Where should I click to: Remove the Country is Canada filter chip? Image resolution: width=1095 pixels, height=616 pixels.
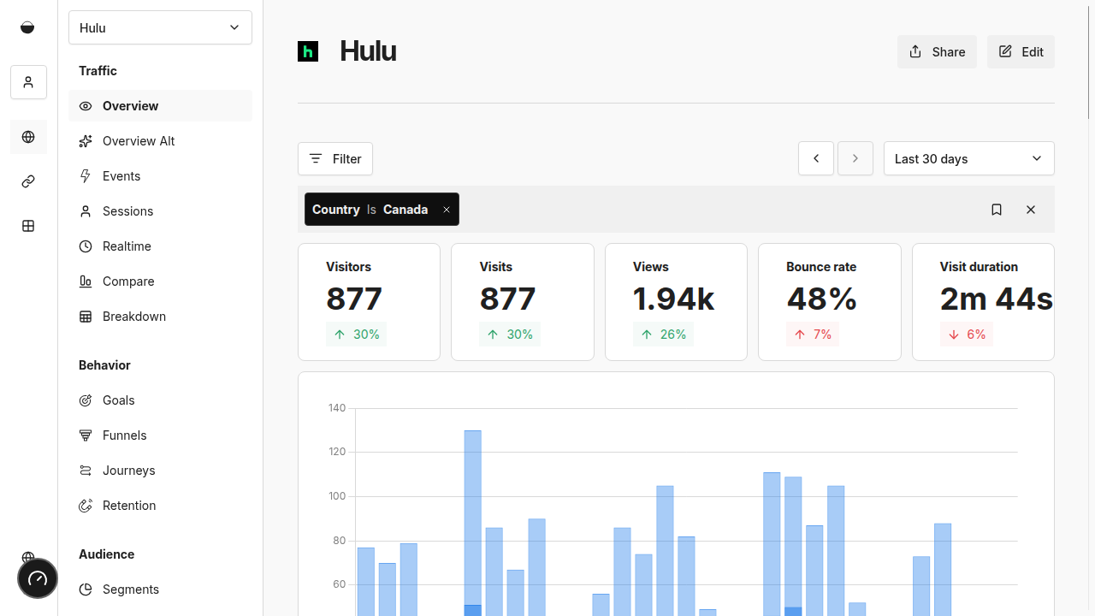[x=447, y=210]
